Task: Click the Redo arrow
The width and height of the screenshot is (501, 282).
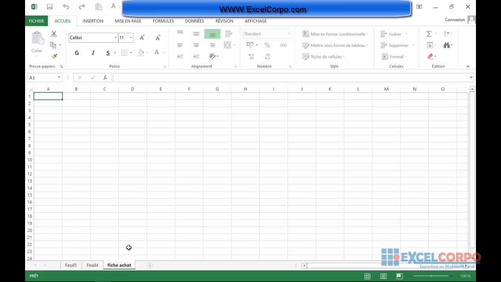Action: [82, 7]
